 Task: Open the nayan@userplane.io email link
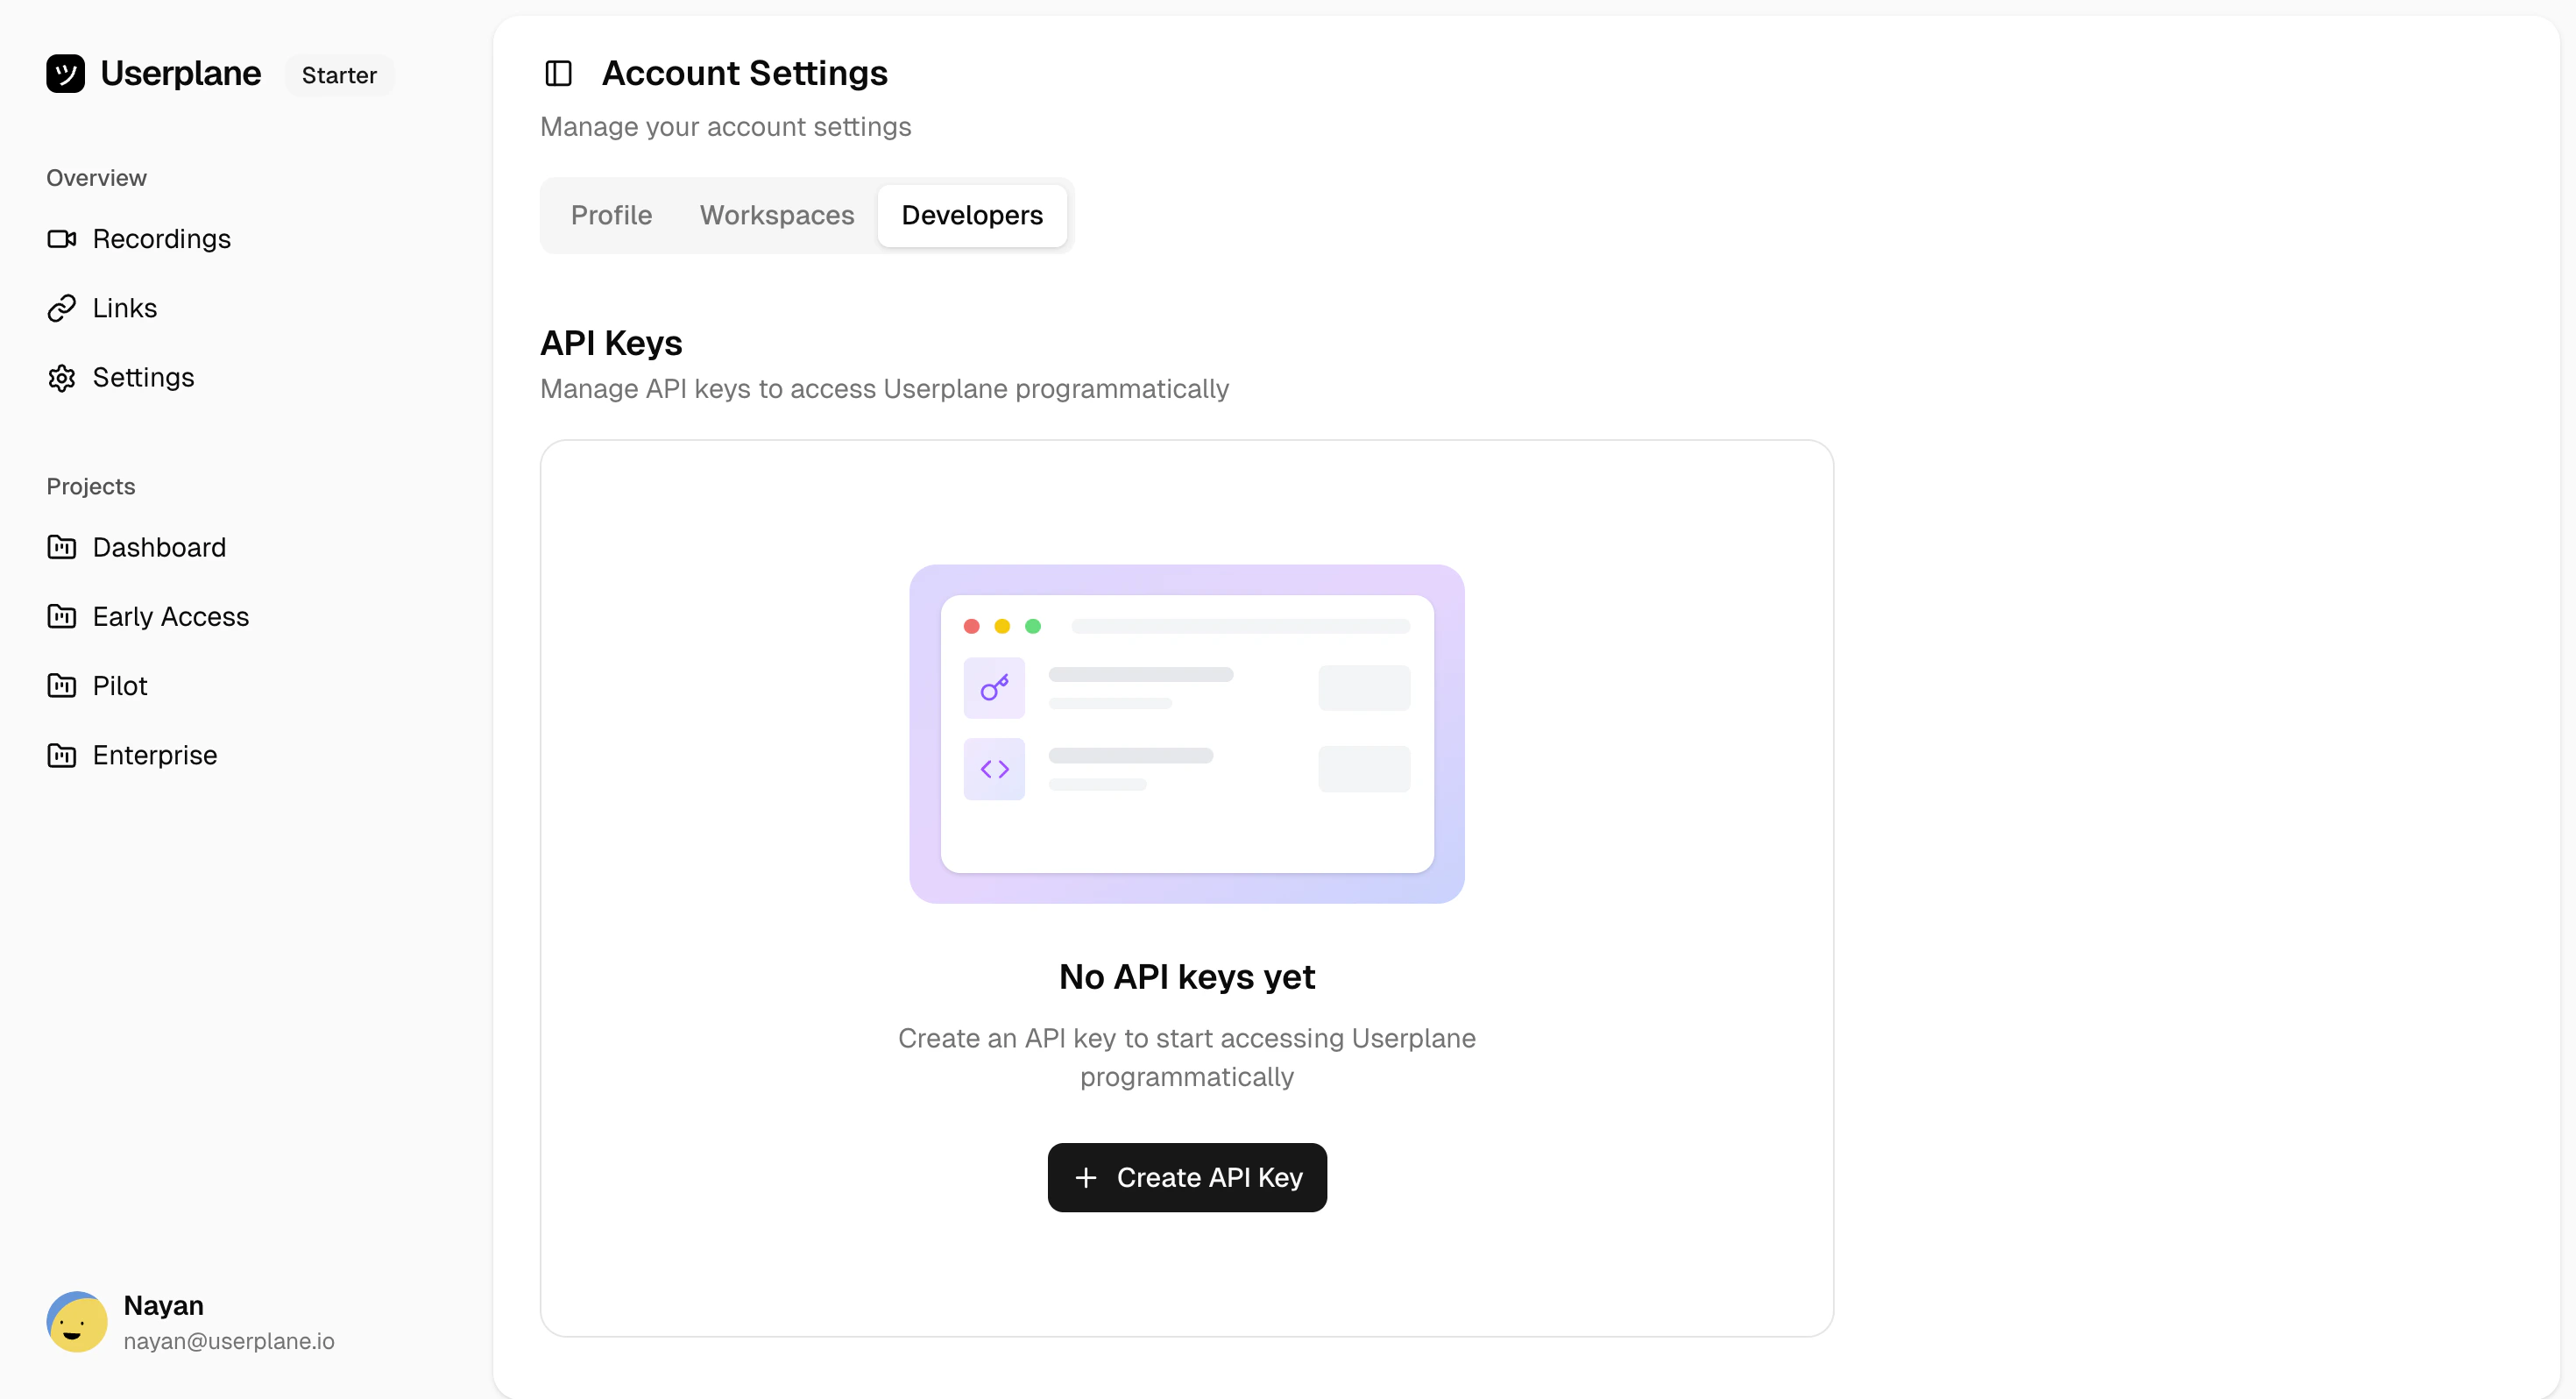[229, 1341]
